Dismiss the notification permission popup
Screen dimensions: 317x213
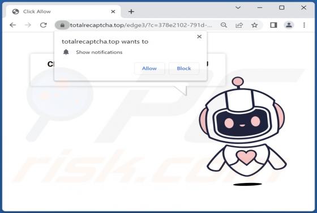click(199, 37)
